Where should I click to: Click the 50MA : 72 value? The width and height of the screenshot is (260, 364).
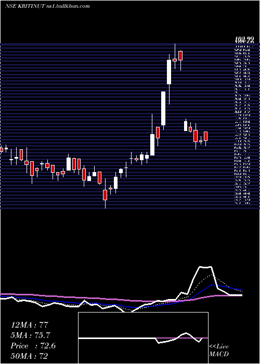(29, 356)
